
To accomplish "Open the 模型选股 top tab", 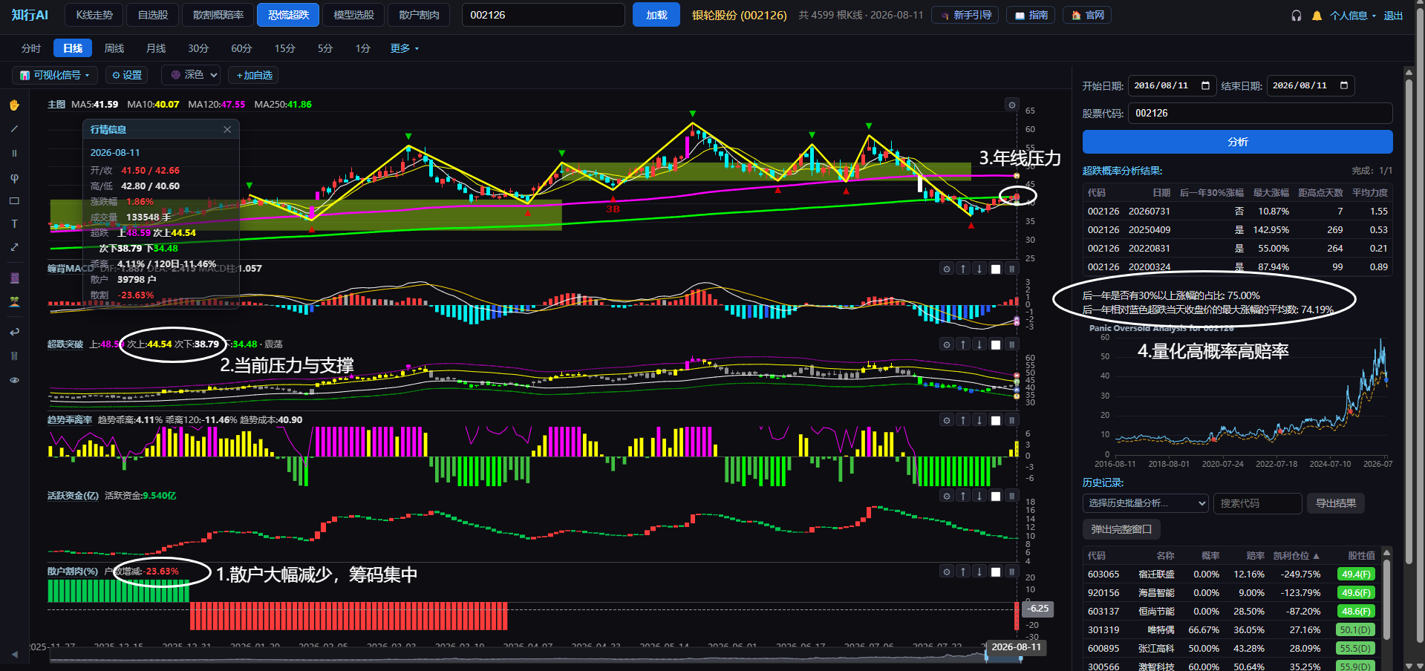I will [353, 15].
